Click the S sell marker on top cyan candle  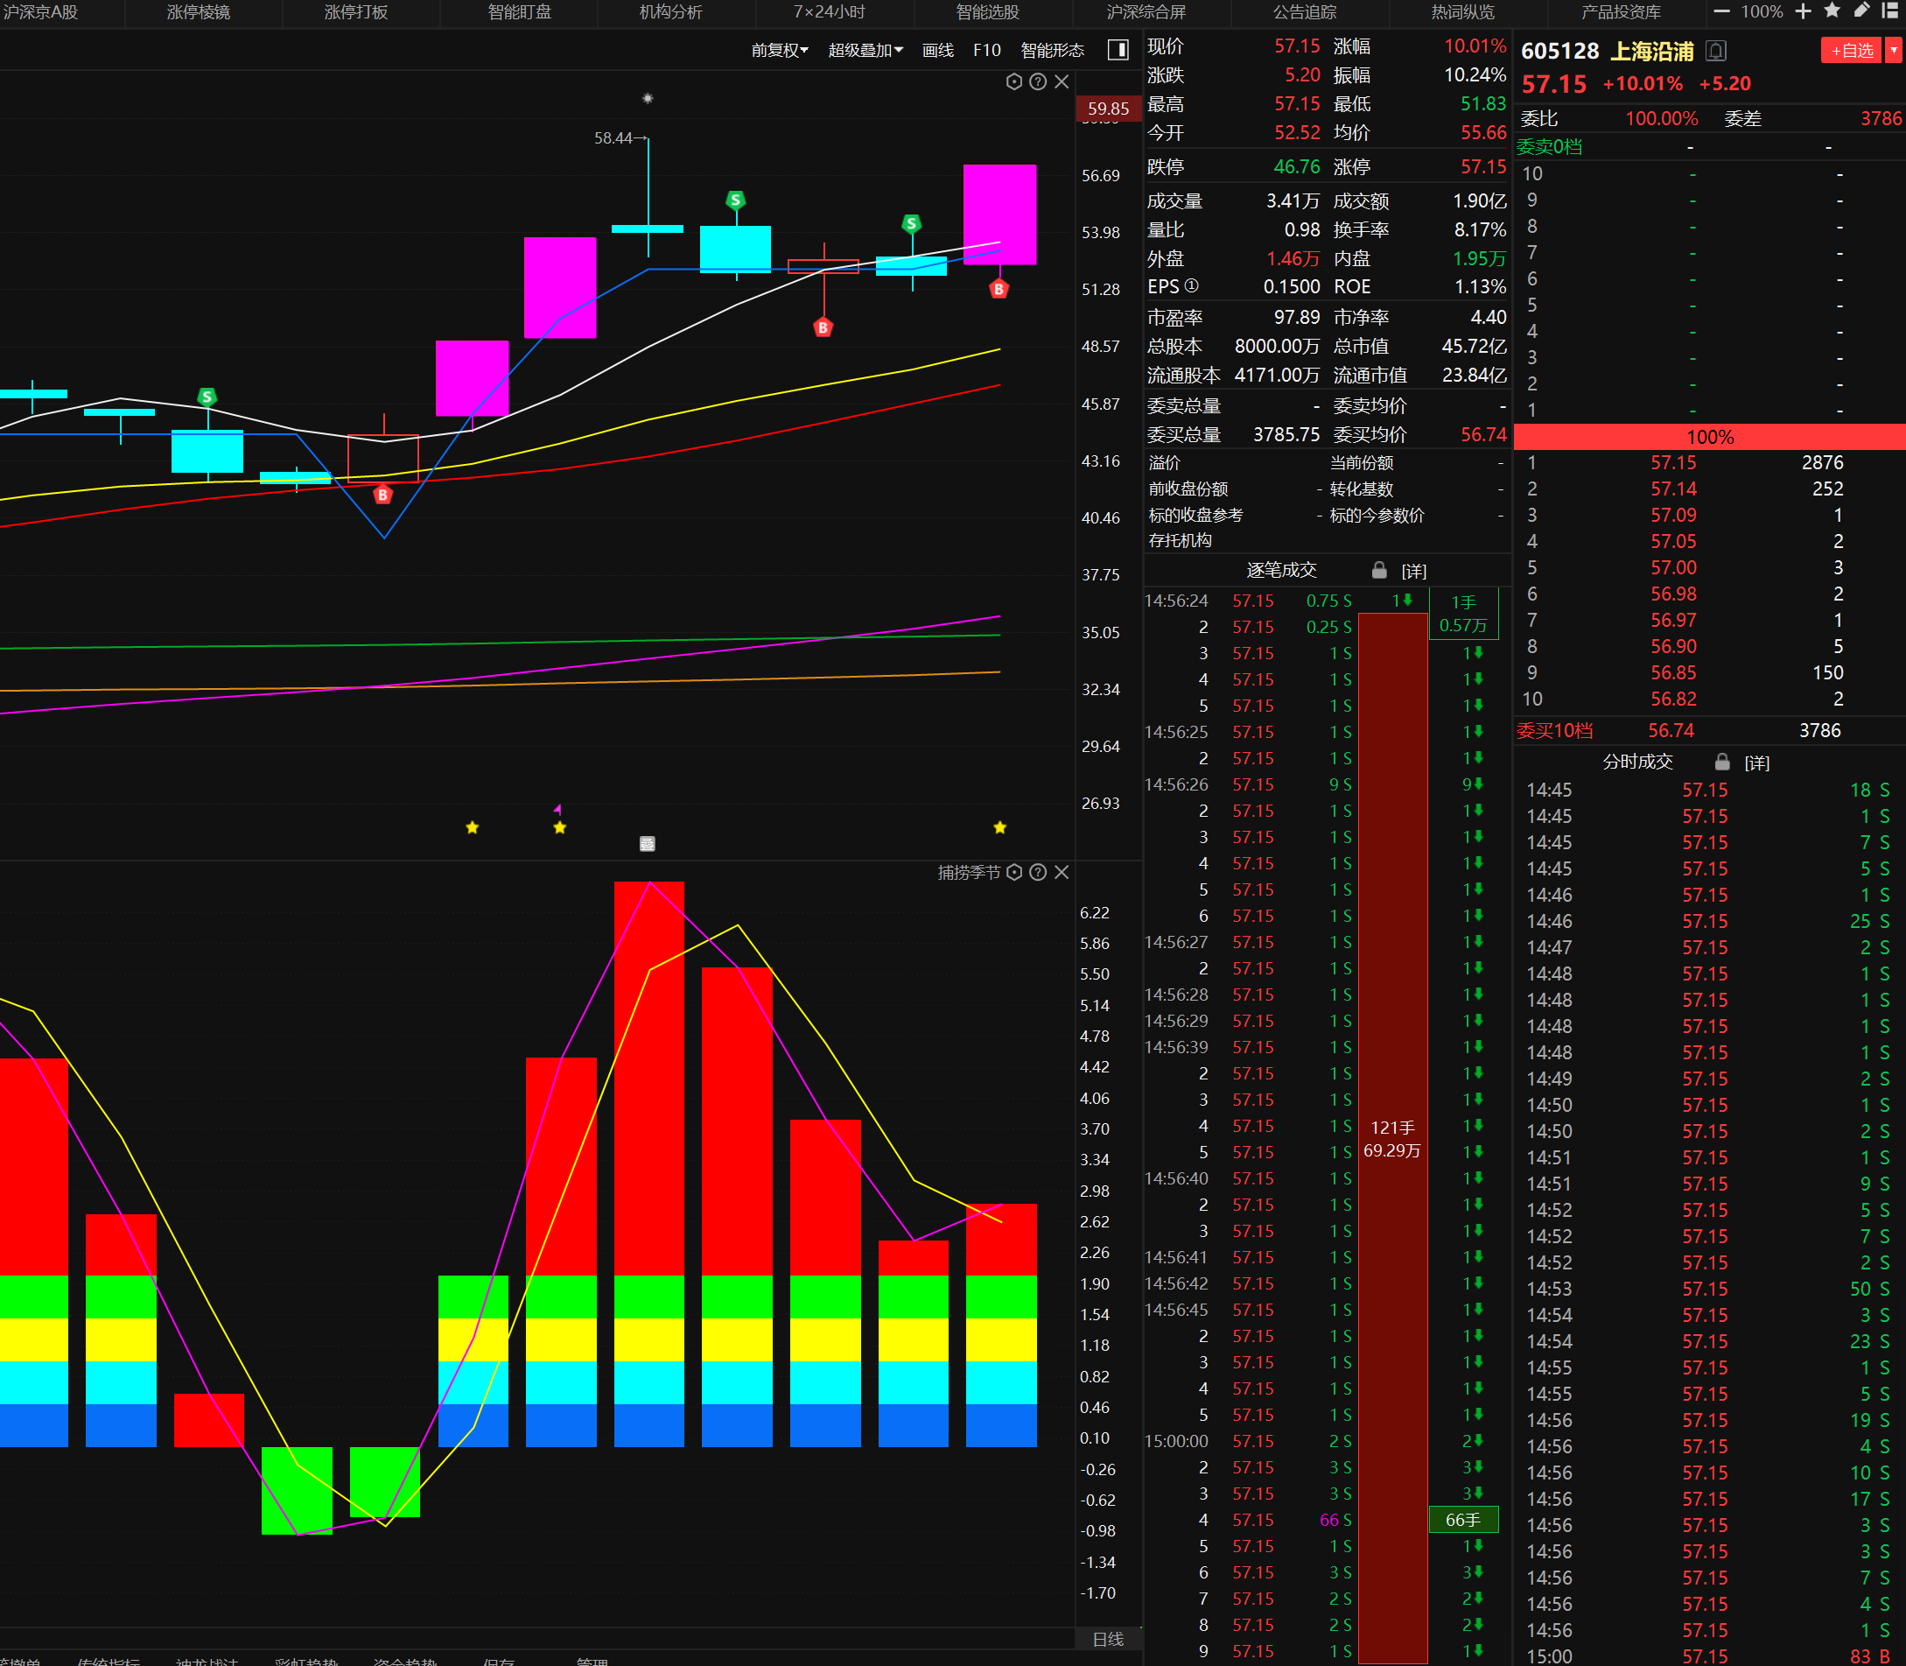735,199
